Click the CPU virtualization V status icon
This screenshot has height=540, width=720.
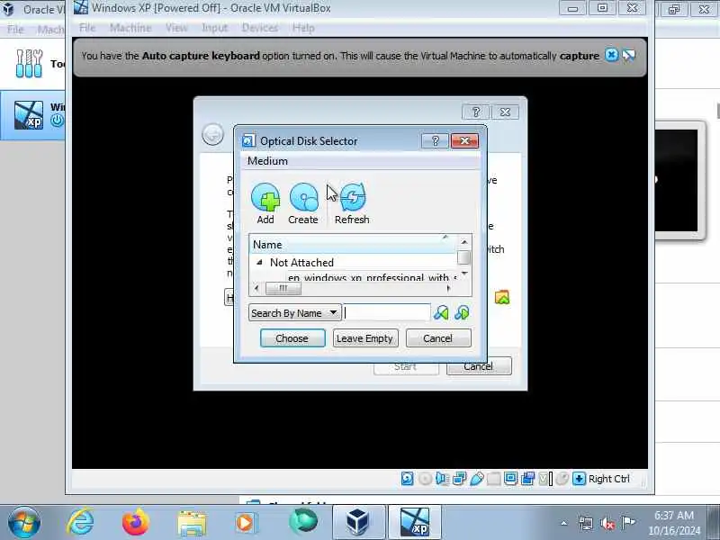[x=545, y=479]
